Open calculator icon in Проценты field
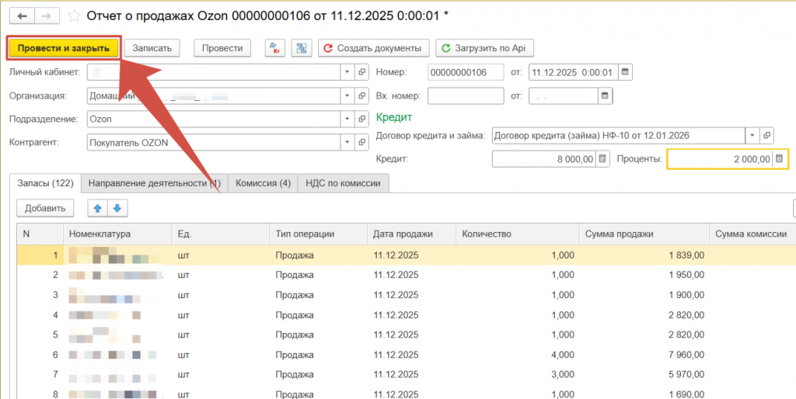Screen dimensions: 796x399 780,159
